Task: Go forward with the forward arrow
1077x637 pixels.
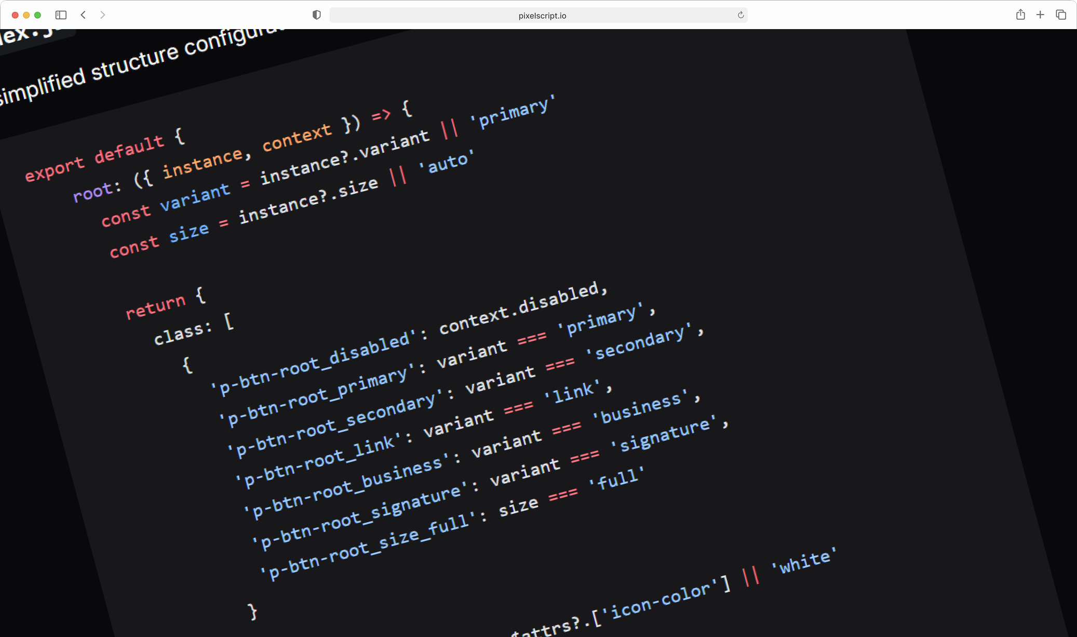Action: pyautogui.click(x=103, y=15)
